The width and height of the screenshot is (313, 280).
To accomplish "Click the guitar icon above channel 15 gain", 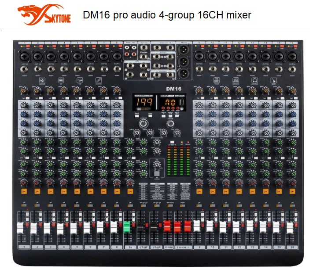I will pos(273,81).
